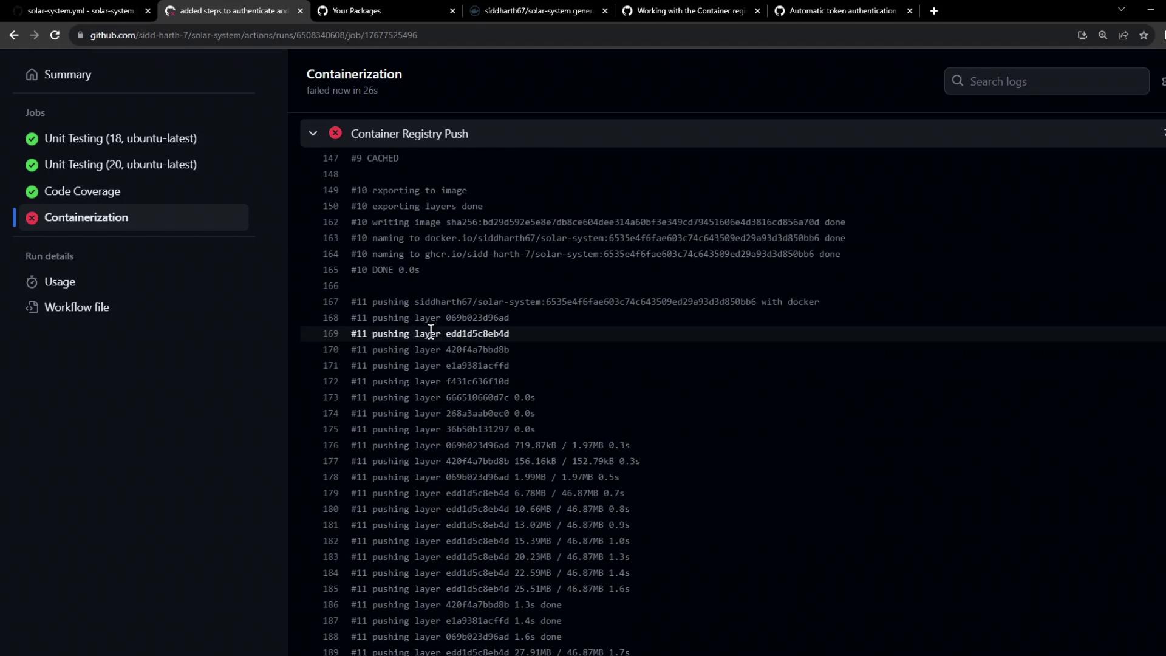Collapse the Container Registry Push step
Viewport: 1166px width, 656px height.
tap(313, 134)
